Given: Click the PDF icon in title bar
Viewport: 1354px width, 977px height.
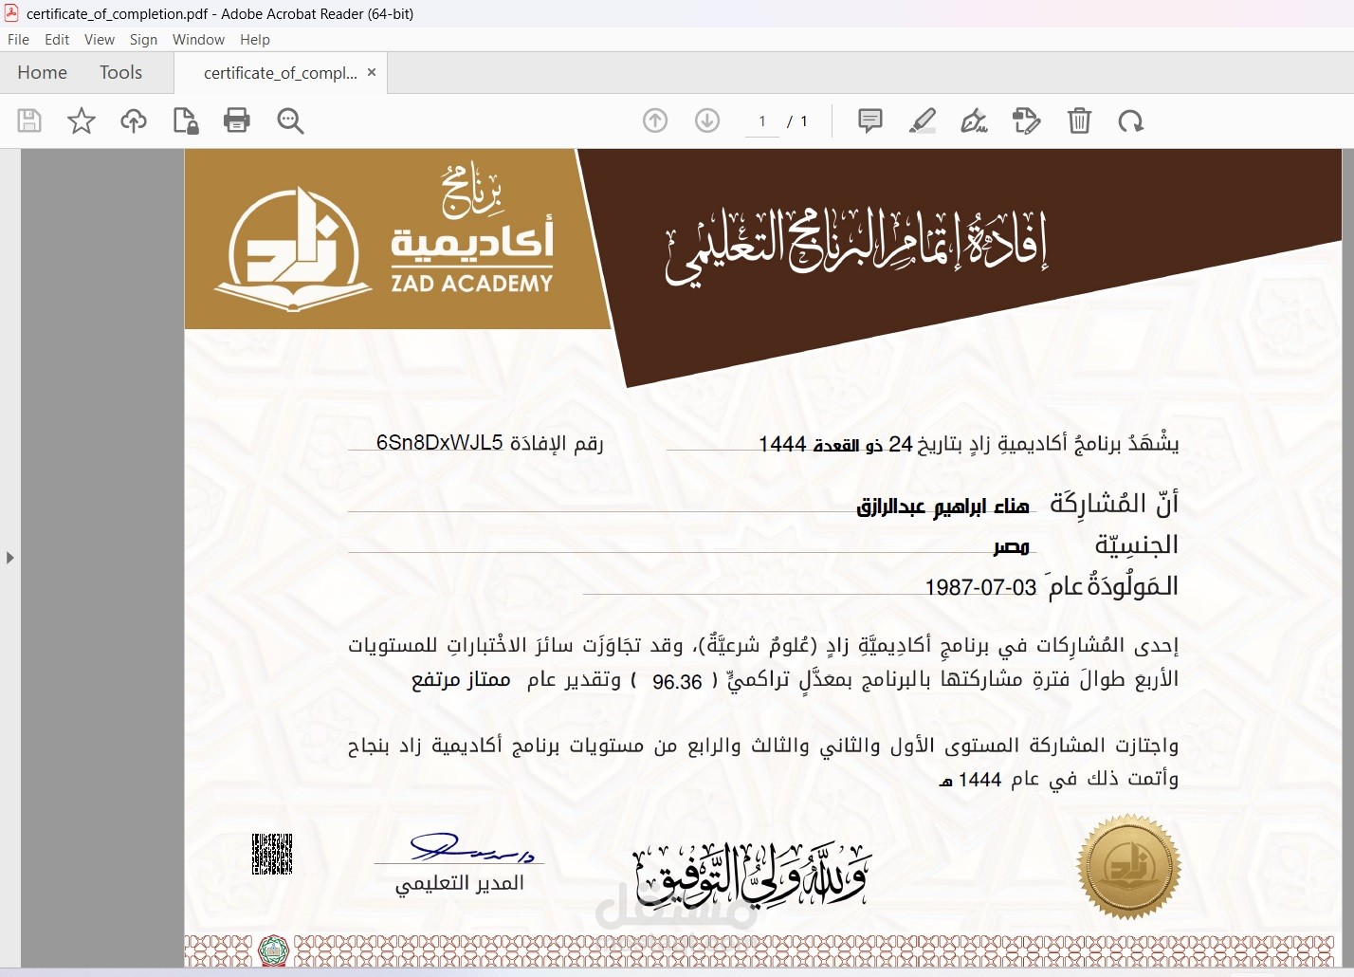Looking at the screenshot, I should click(12, 13).
